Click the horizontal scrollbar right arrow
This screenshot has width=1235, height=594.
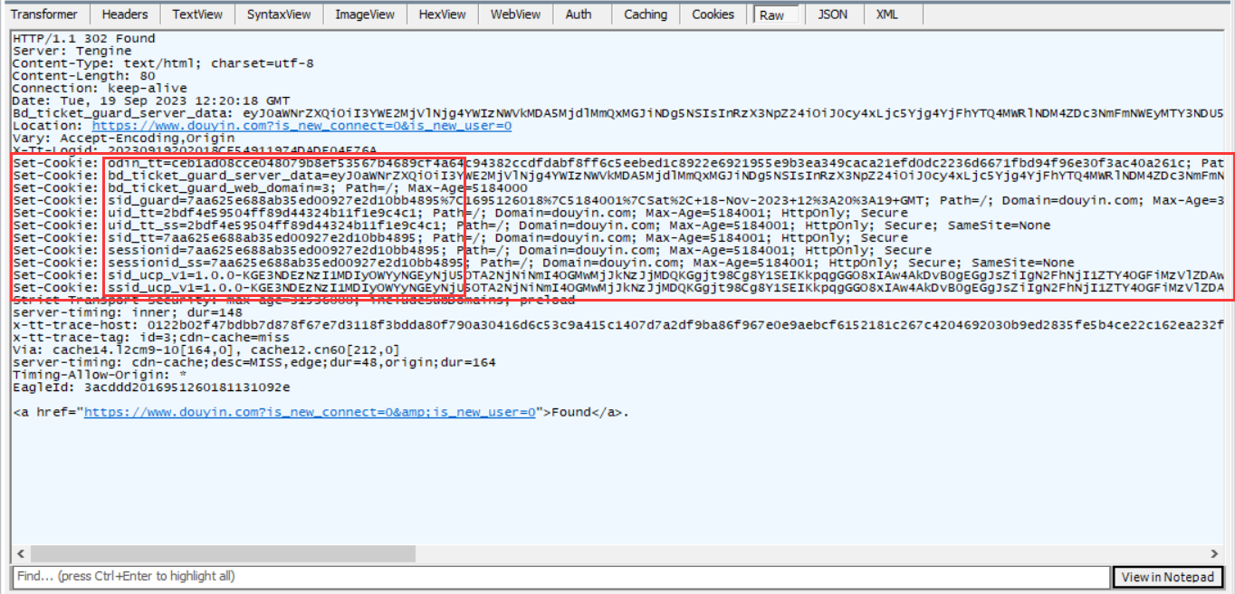pos(1215,553)
